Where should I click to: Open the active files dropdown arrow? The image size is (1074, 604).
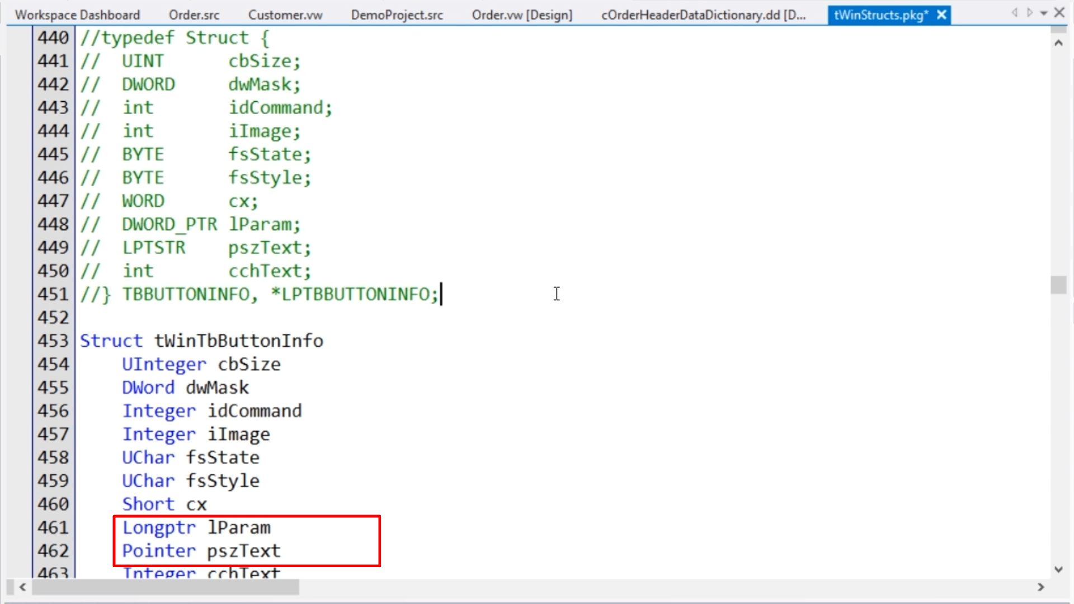1043,13
